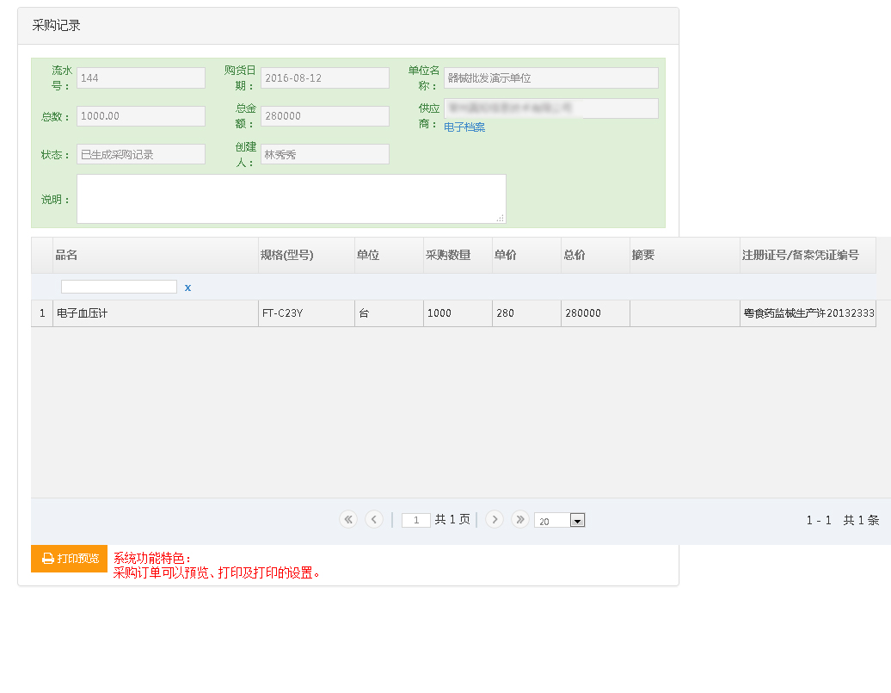
Task: Jump to last page of results
Action: click(x=520, y=519)
